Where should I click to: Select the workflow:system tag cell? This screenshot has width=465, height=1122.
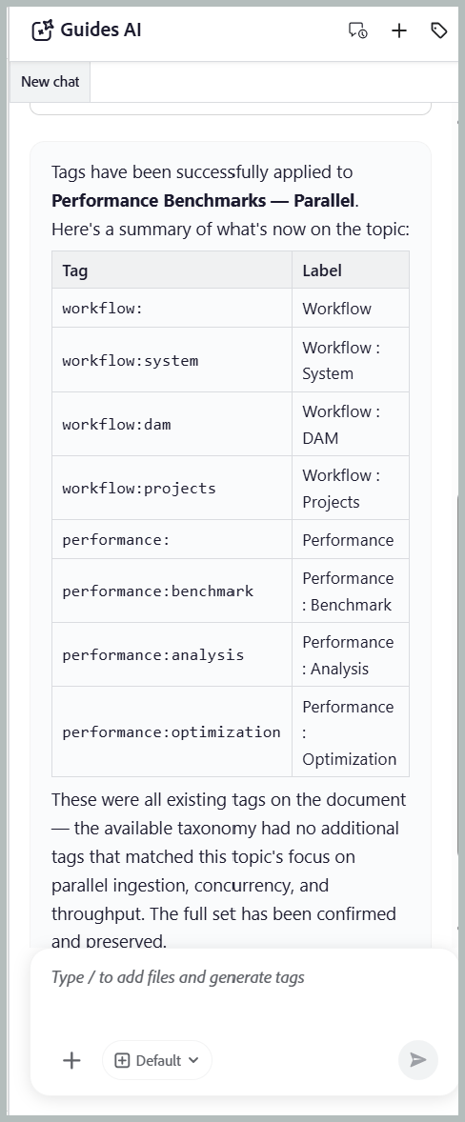pyautogui.click(x=172, y=360)
